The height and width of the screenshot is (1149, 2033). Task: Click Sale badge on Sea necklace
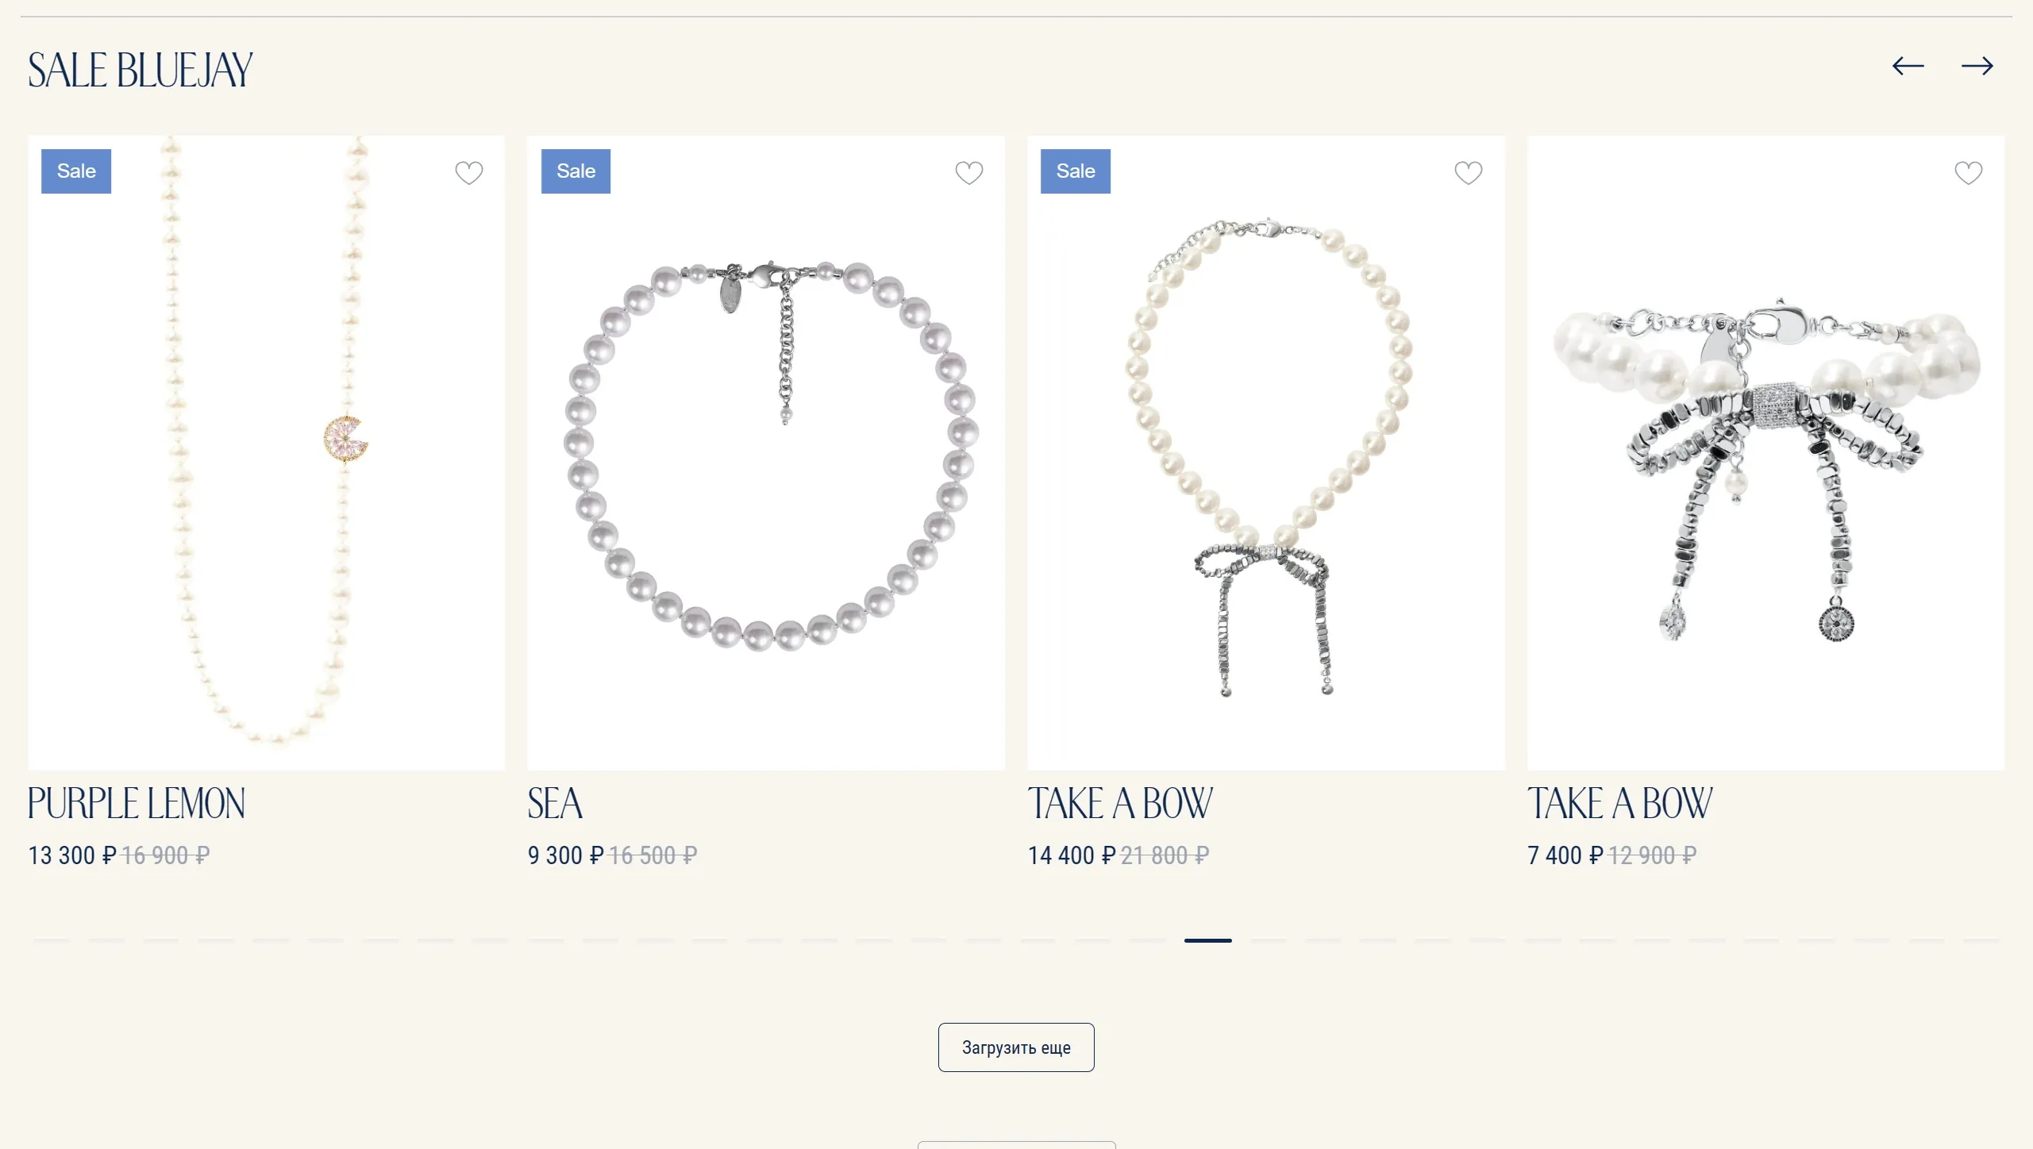pyautogui.click(x=576, y=171)
